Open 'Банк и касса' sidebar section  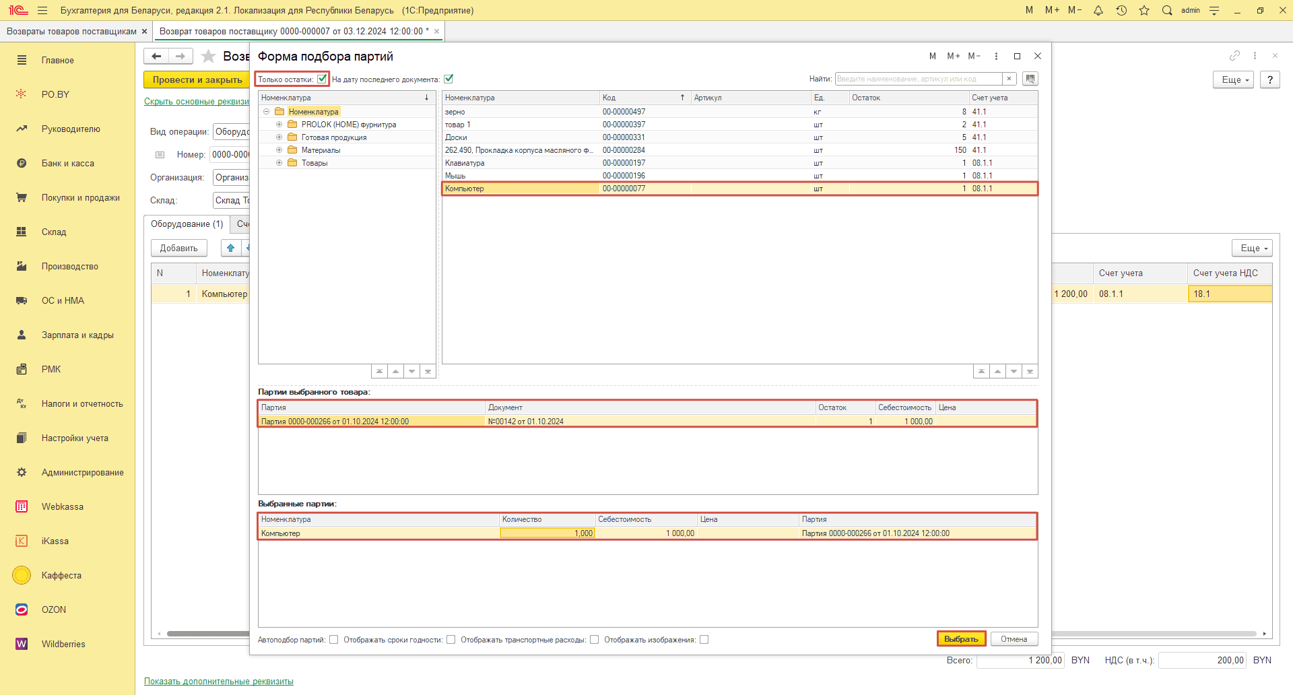pos(67,163)
